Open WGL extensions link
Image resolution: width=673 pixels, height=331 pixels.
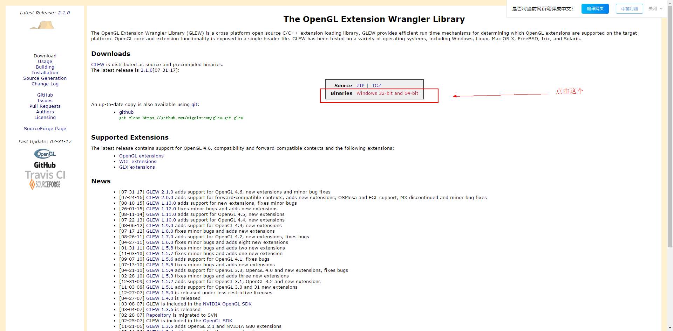click(138, 162)
